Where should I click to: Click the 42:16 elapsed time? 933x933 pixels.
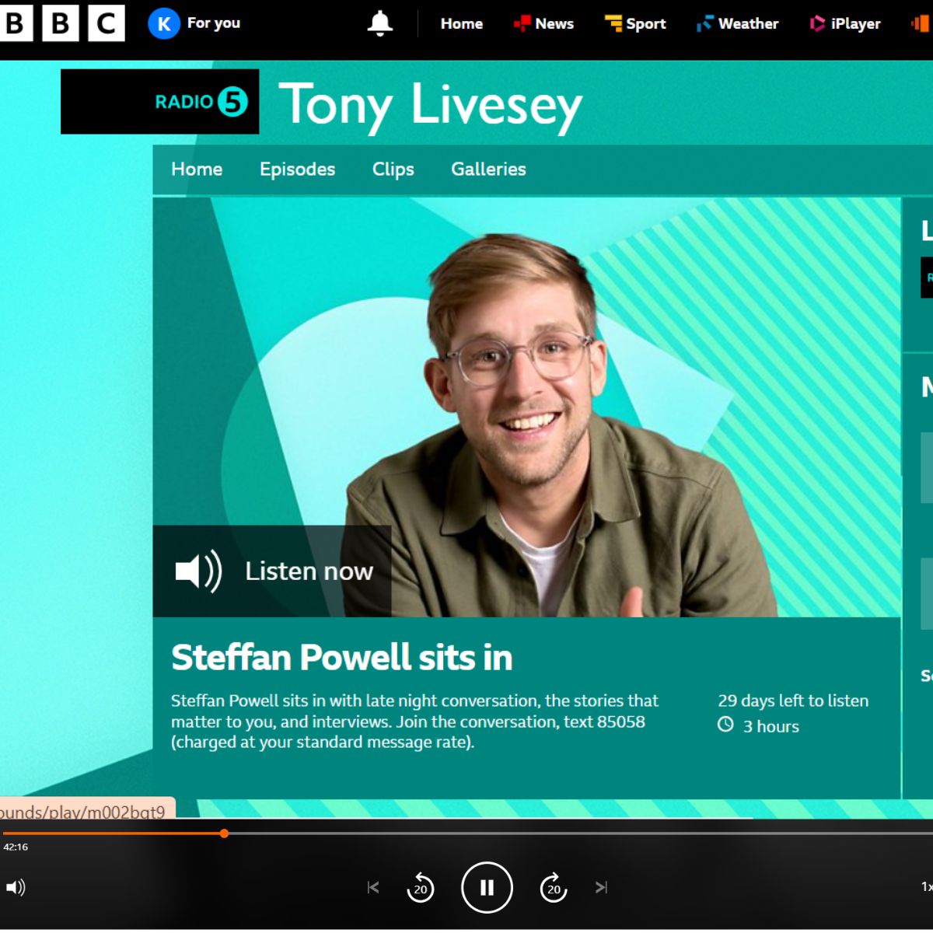coord(16,847)
